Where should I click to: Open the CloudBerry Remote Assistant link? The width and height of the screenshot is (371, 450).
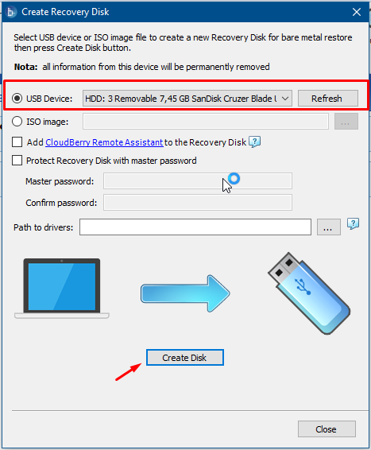click(104, 142)
